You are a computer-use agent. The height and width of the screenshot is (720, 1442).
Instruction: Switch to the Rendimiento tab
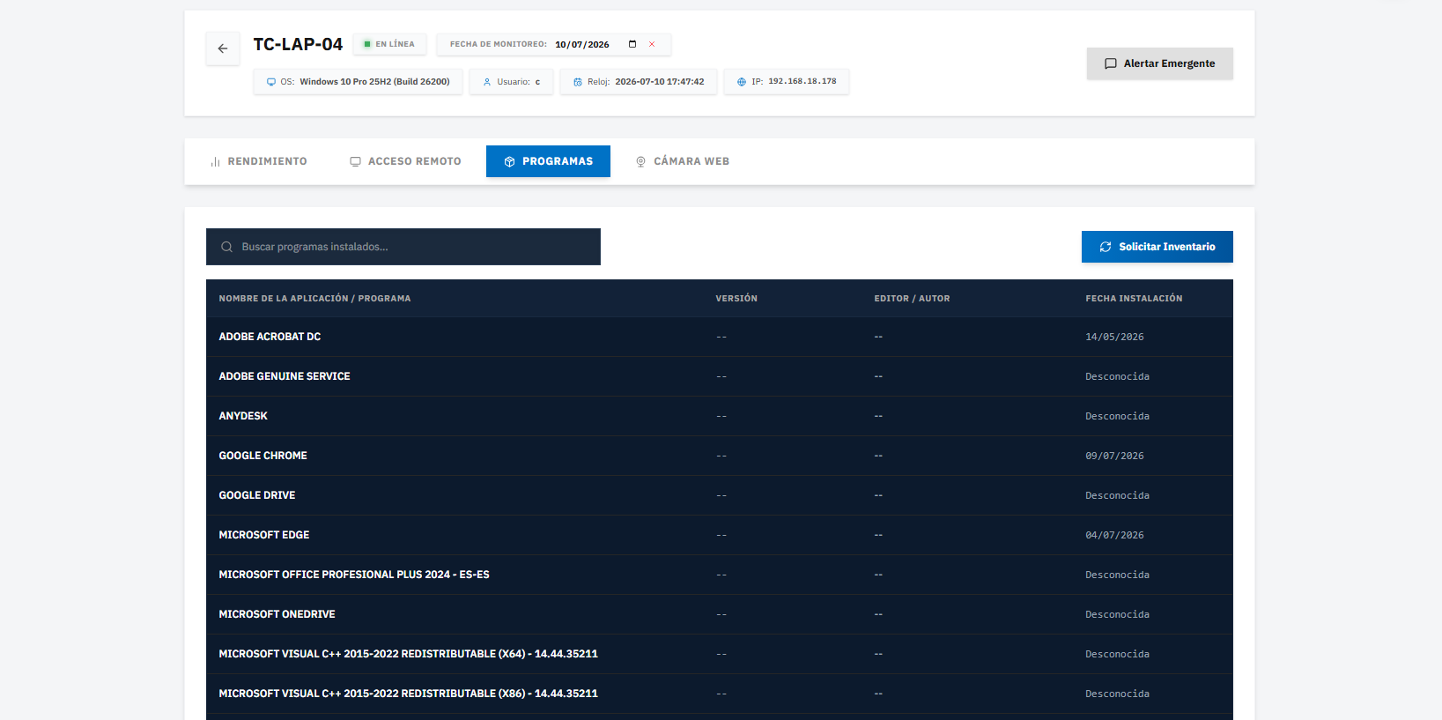(x=258, y=161)
